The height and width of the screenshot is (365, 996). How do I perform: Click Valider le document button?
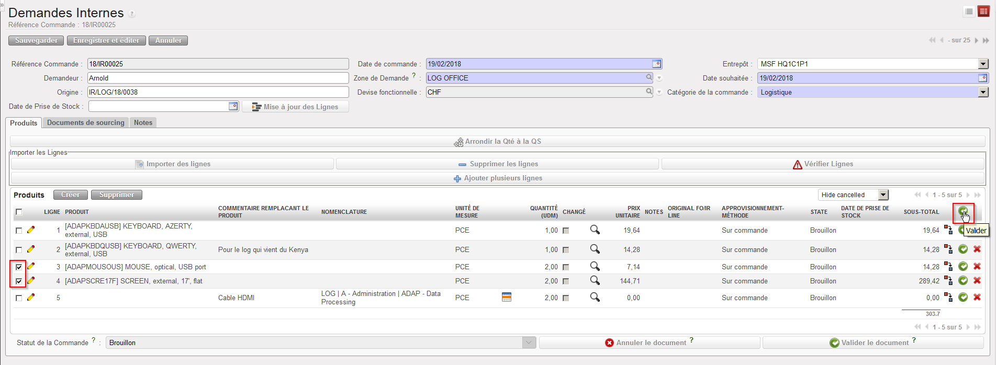coord(873,343)
